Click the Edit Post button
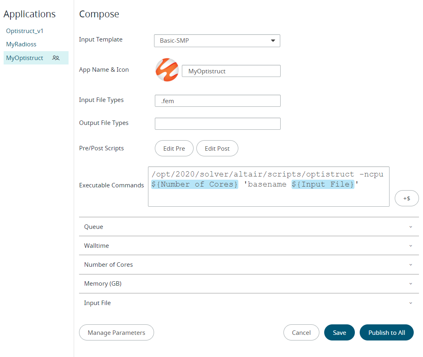This screenshot has height=357, width=423. [x=217, y=148]
